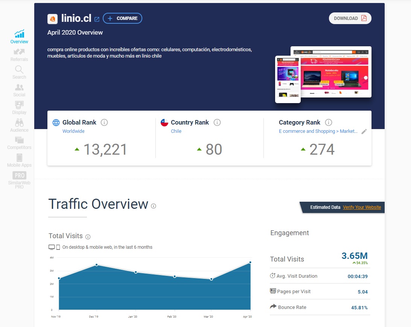Open the Chile country rank link
Screen dimensions: 411x327
point(176,131)
